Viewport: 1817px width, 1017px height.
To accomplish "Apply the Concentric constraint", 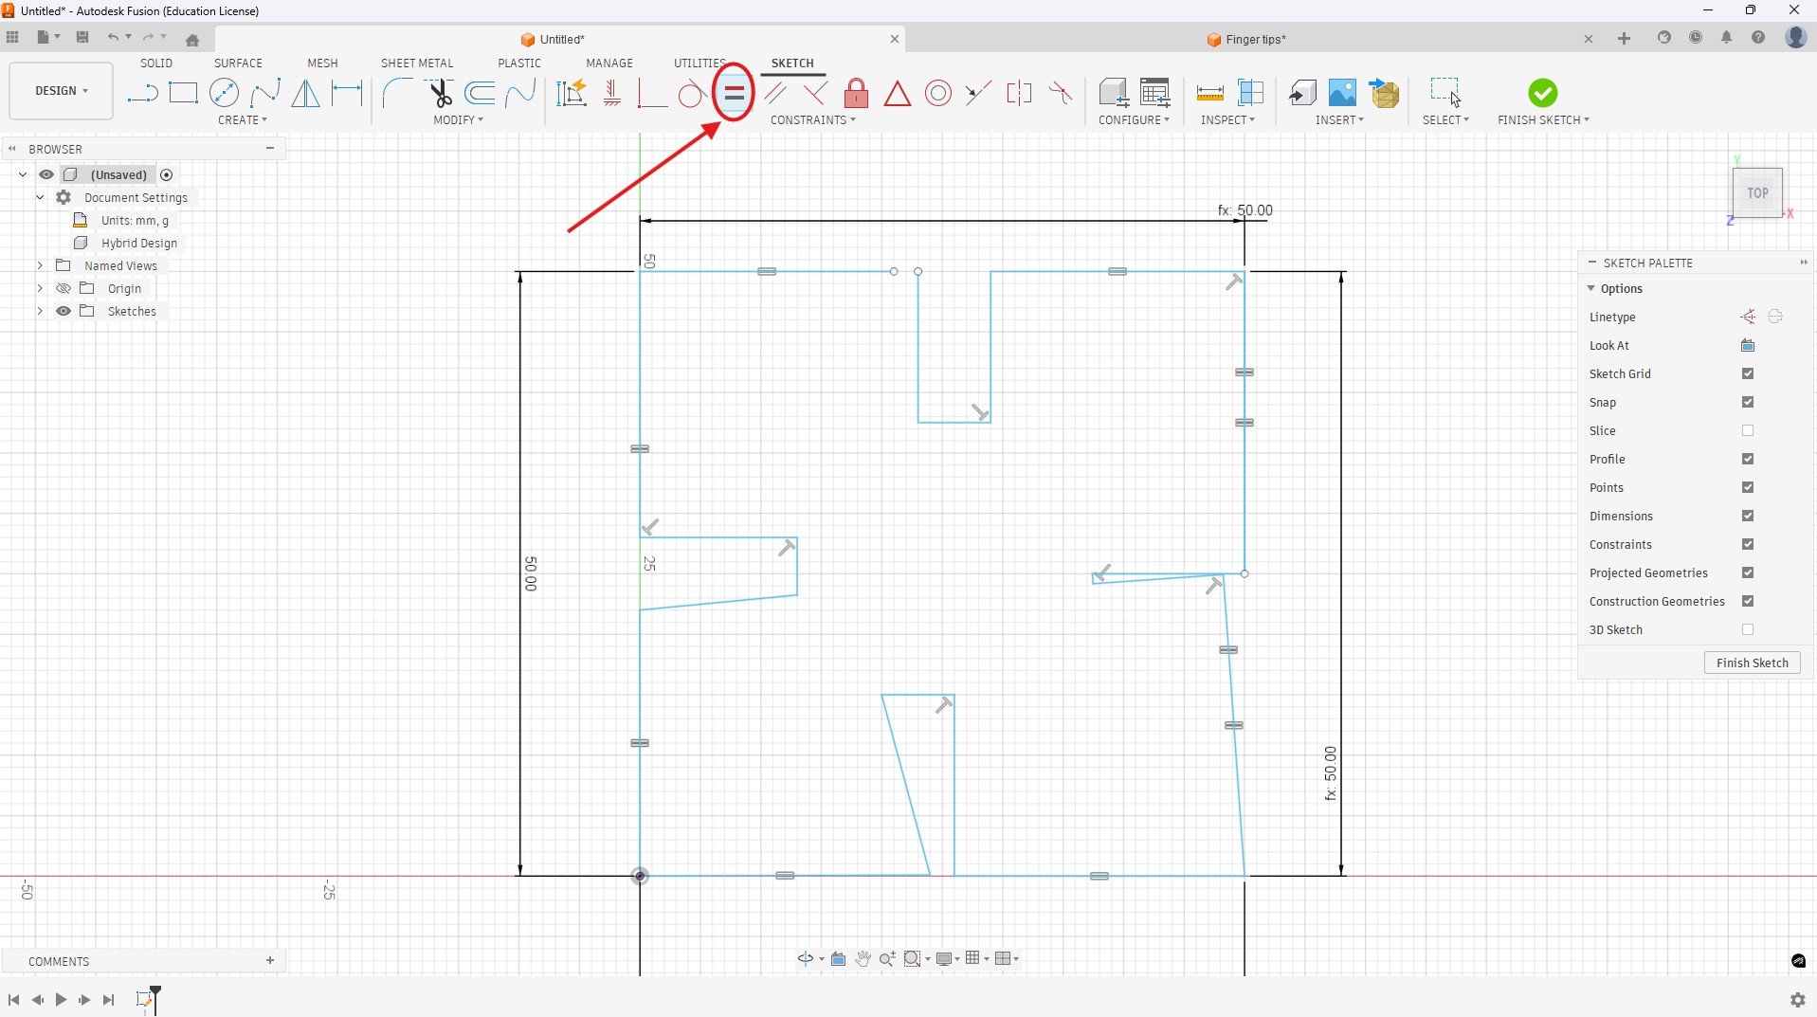I will tap(938, 93).
